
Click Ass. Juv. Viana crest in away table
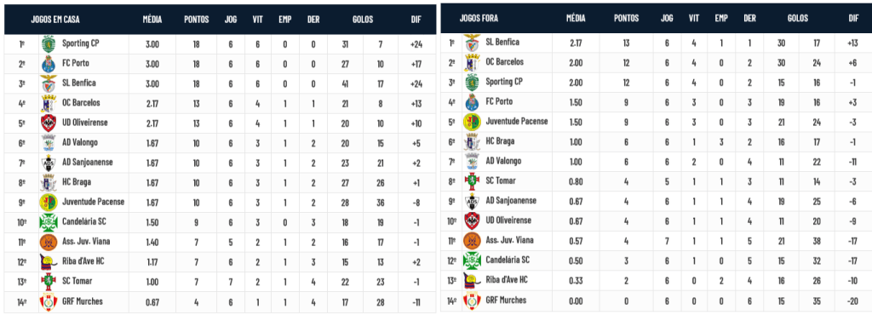[472, 242]
